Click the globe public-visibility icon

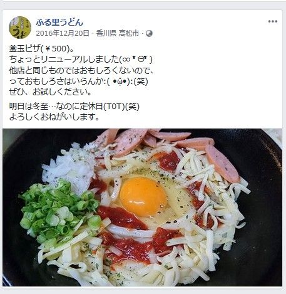tap(149, 33)
